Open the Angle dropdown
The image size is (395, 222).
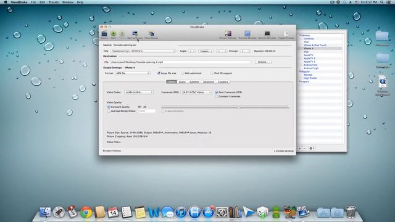pyautogui.click(x=192, y=51)
